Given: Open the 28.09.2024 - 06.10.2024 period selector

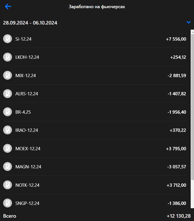Looking at the screenshot, I should pyautogui.click(x=30, y=23).
